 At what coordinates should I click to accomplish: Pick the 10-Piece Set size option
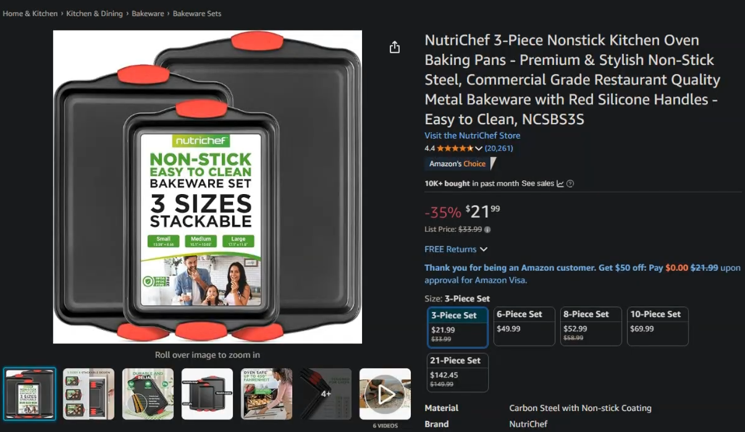(657, 326)
